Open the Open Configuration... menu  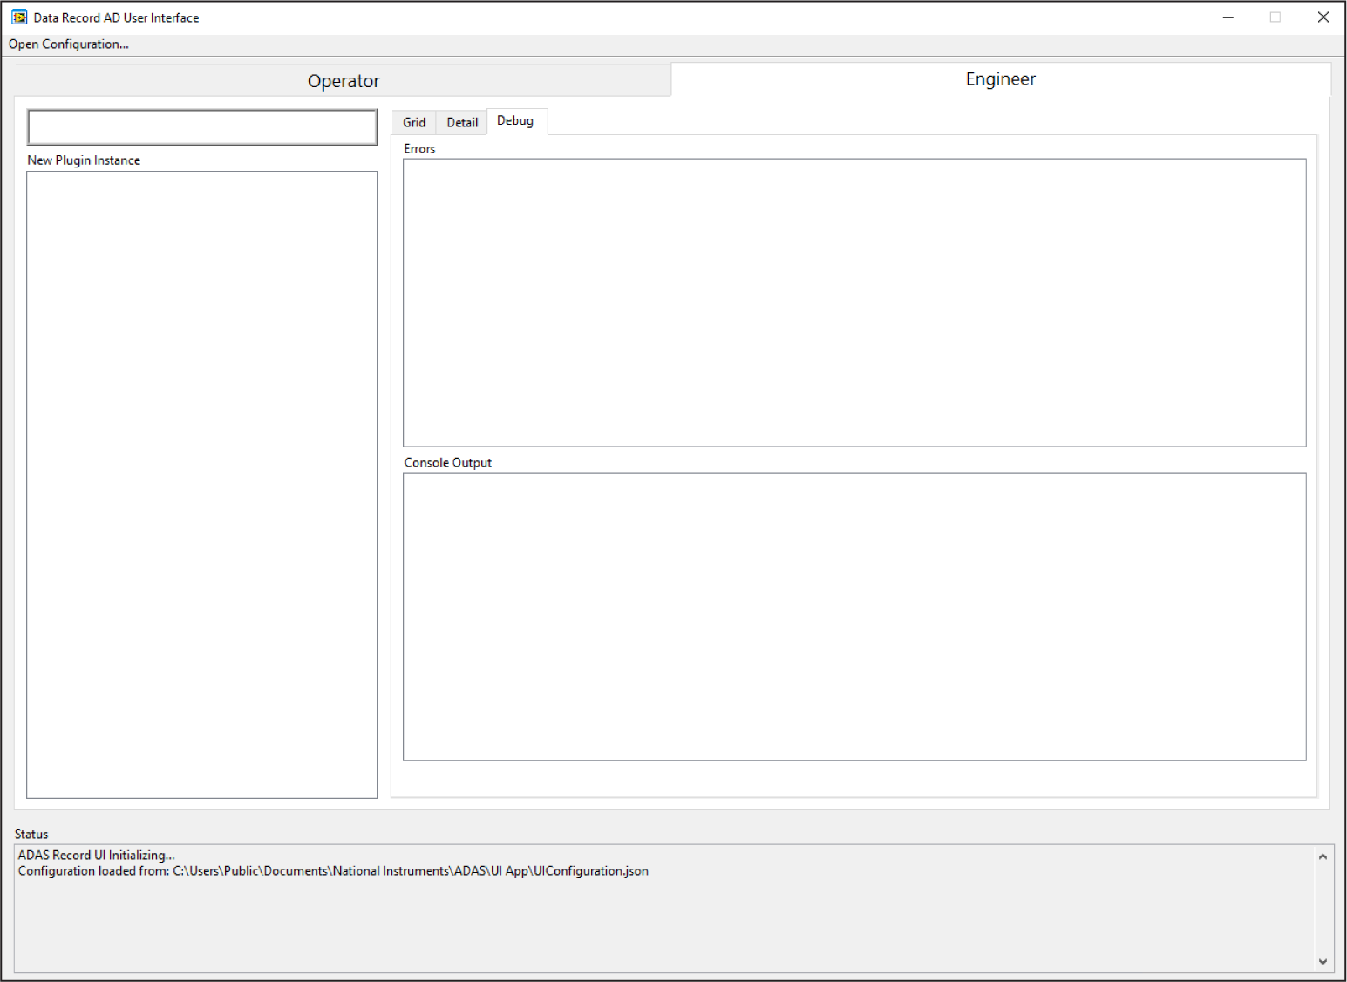tap(69, 44)
